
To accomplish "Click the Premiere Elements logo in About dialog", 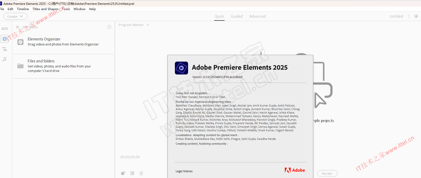I will (x=181, y=68).
